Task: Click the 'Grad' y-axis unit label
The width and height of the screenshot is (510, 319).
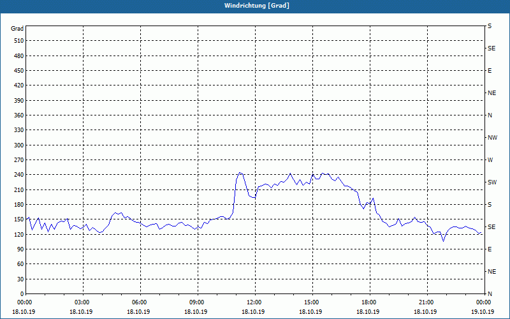Action: click(x=17, y=29)
